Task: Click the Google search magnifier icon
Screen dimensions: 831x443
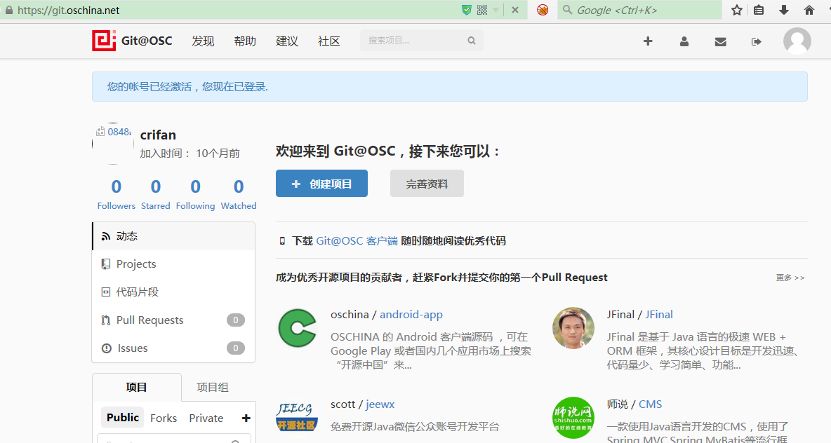Action: click(567, 10)
